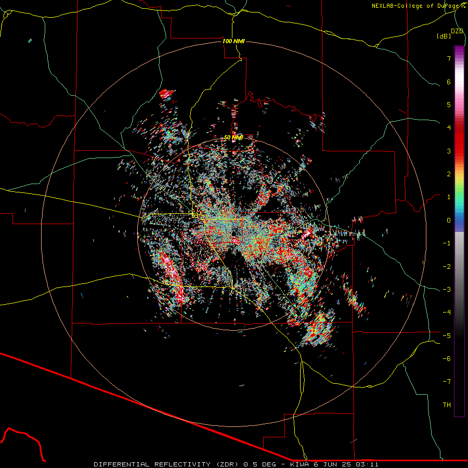468x468 pixels.
Task: Click the -2 value on the color scale
Action: tap(447, 267)
